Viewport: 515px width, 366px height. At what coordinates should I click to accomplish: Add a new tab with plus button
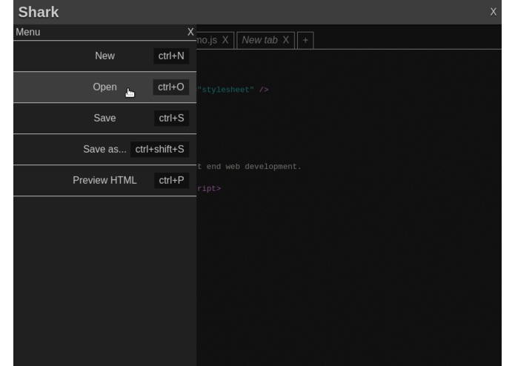[x=305, y=40]
